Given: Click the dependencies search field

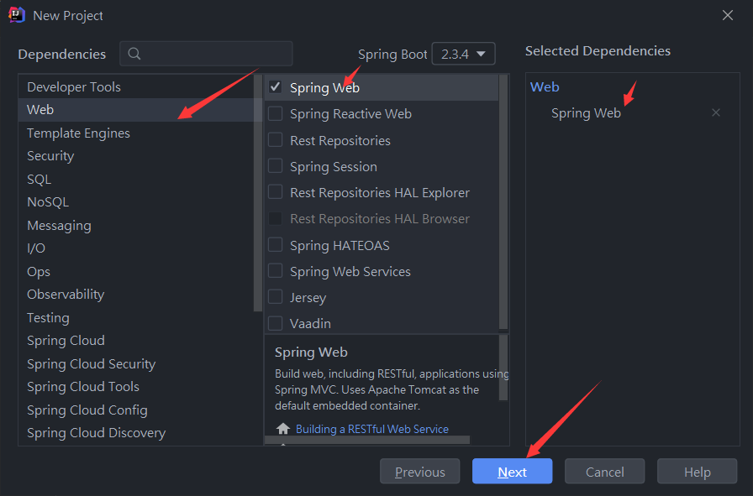Looking at the screenshot, I should [x=206, y=54].
